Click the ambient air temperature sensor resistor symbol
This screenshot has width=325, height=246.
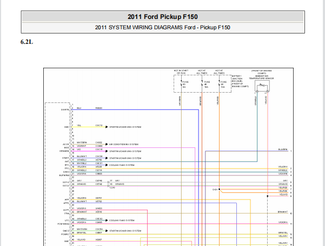(262, 86)
